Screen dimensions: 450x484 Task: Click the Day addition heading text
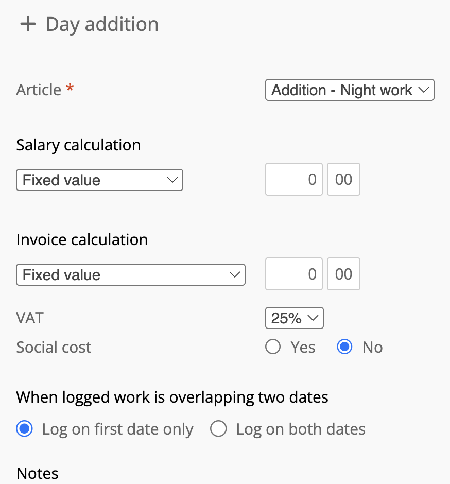102,25
